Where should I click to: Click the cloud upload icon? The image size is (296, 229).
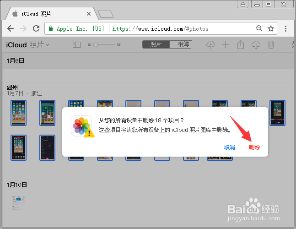(x=210, y=45)
